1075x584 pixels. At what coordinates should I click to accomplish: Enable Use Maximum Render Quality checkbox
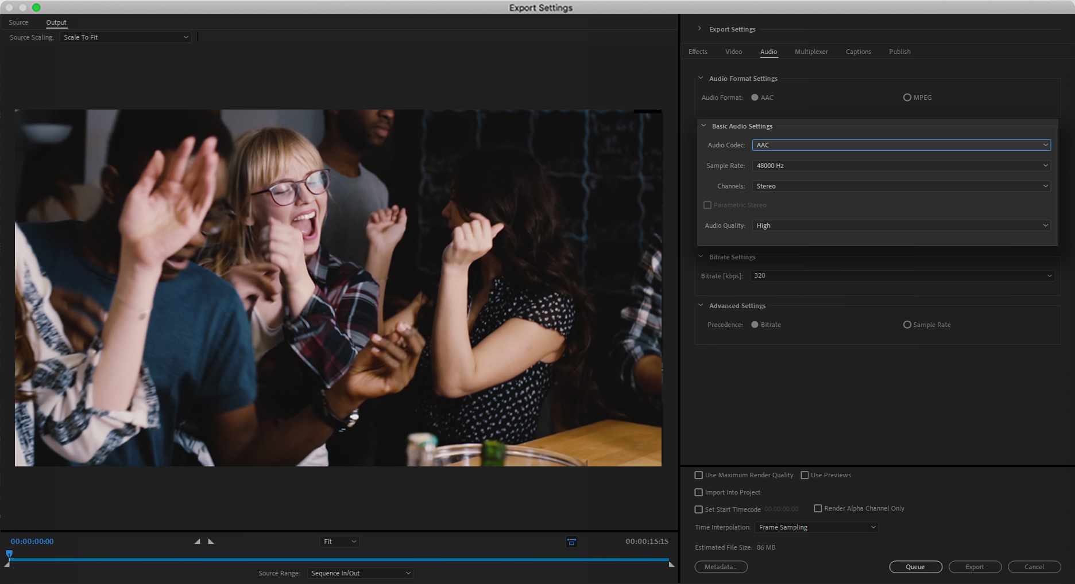coord(699,475)
